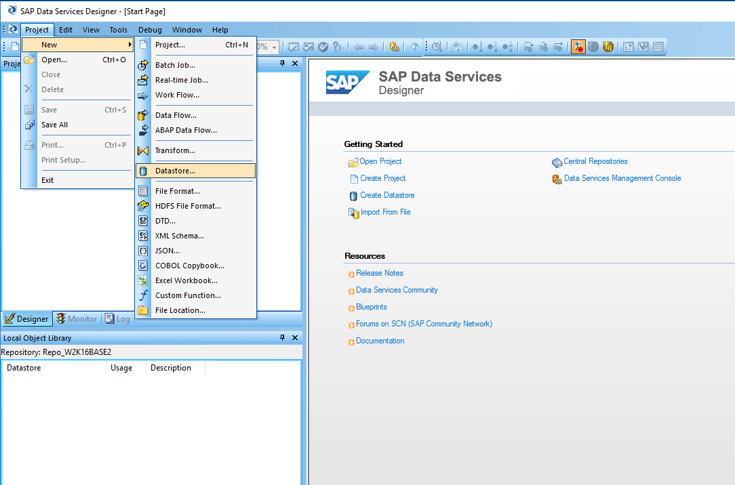The width and height of the screenshot is (735, 485).
Task: Click the What's This help pointer icon
Action: [x=338, y=46]
